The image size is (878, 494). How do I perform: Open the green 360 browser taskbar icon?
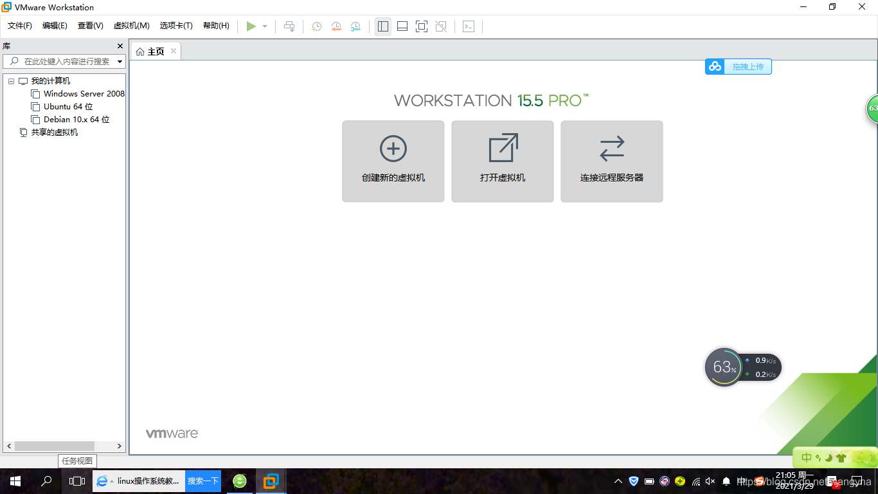click(240, 481)
